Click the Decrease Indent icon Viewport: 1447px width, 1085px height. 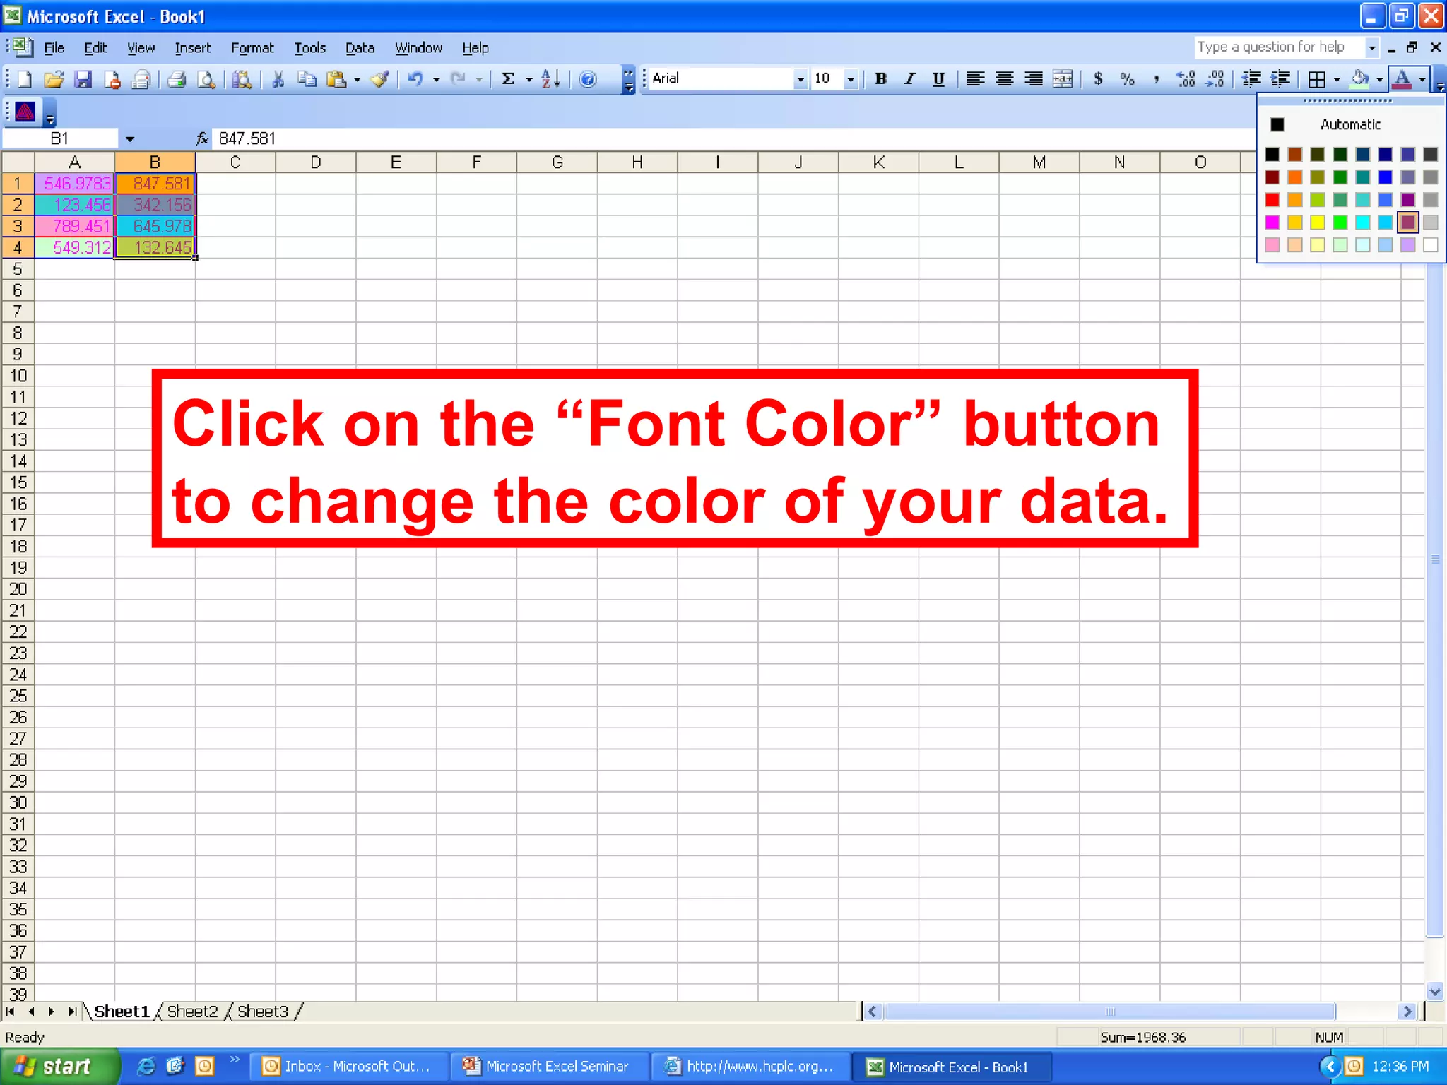pos(1251,79)
